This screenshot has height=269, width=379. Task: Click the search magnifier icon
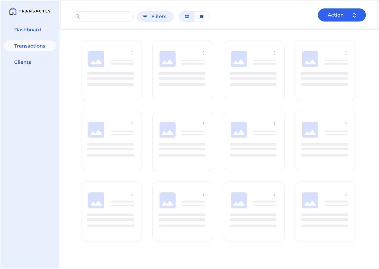pyautogui.click(x=78, y=16)
